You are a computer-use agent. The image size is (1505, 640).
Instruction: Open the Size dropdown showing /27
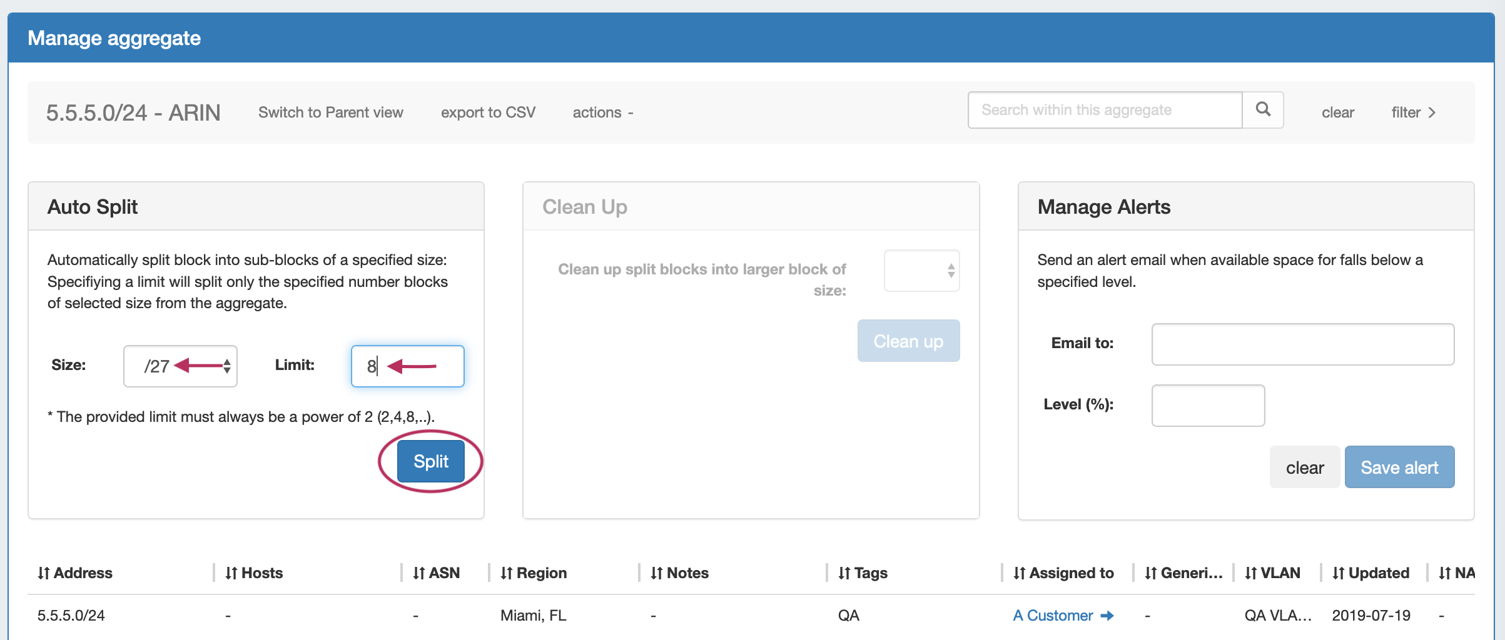click(x=180, y=366)
